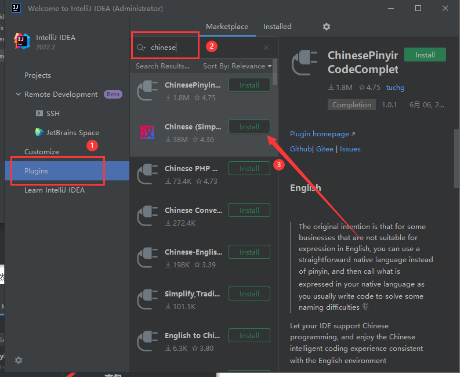This screenshot has height=377, width=464.
Task: Open the Gitee link
Action: coord(324,149)
